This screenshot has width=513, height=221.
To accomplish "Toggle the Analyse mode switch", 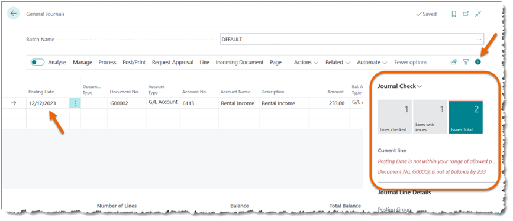I will pos(38,62).
